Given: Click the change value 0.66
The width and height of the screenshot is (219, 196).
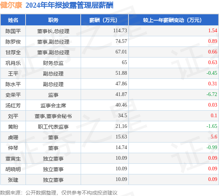Looking at the screenshot, I should point(212,52).
